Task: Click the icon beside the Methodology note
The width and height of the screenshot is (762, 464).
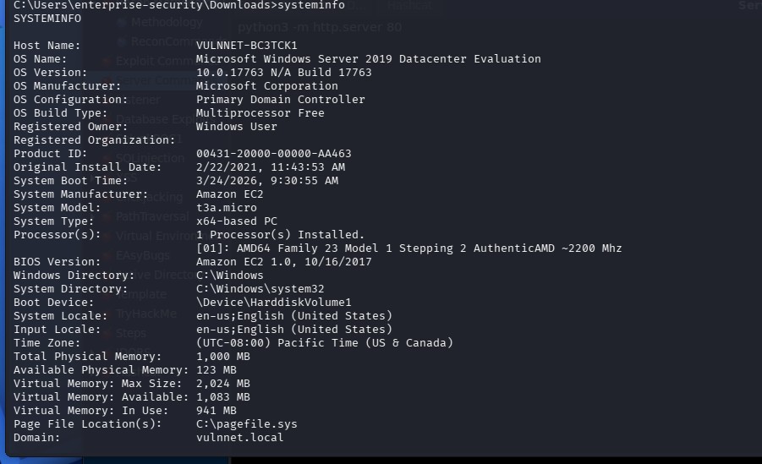Action: click(123, 23)
